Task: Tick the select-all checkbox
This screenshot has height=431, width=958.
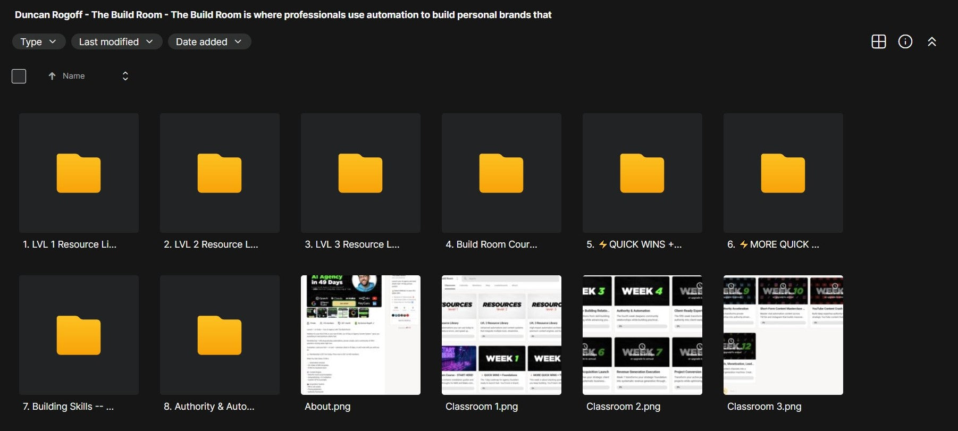Action: coord(19,76)
